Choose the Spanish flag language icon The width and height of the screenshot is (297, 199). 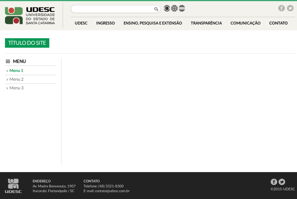point(182,8)
